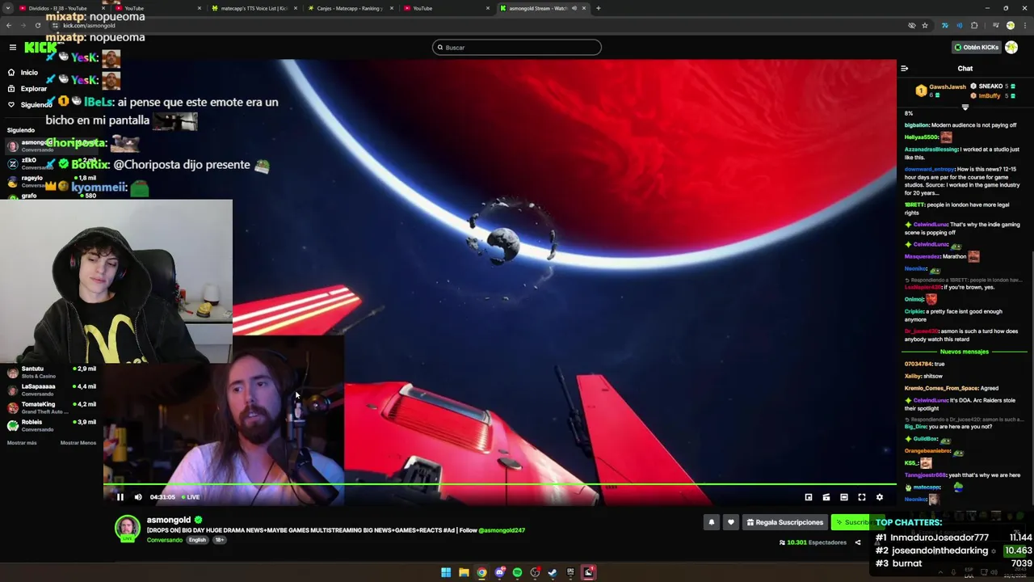Toggle notifications bell for asmongold
The width and height of the screenshot is (1034, 582).
click(712, 522)
